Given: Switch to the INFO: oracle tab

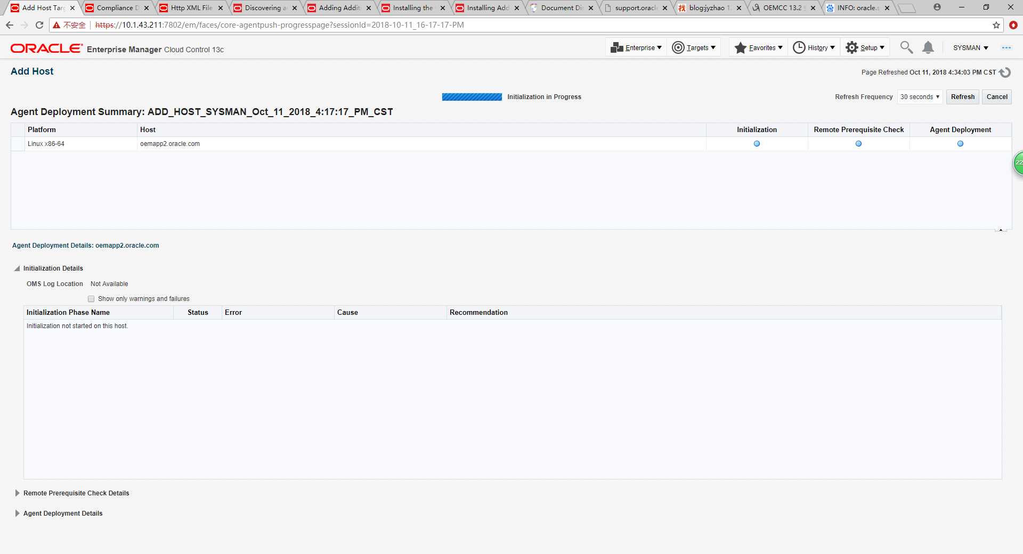Looking at the screenshot, I should point(858,8).
